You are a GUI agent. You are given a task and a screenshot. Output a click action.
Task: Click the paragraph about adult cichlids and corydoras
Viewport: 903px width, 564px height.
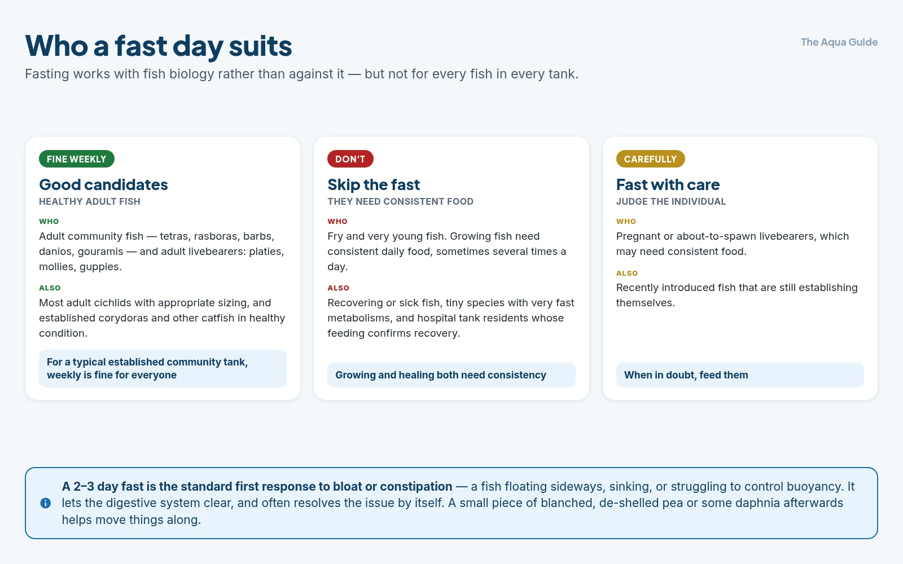tap(162, 318)
